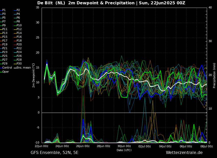The height and width of the screenshot is (158, 217).
Task: Select legend entry P29
Action: [4, 63]
